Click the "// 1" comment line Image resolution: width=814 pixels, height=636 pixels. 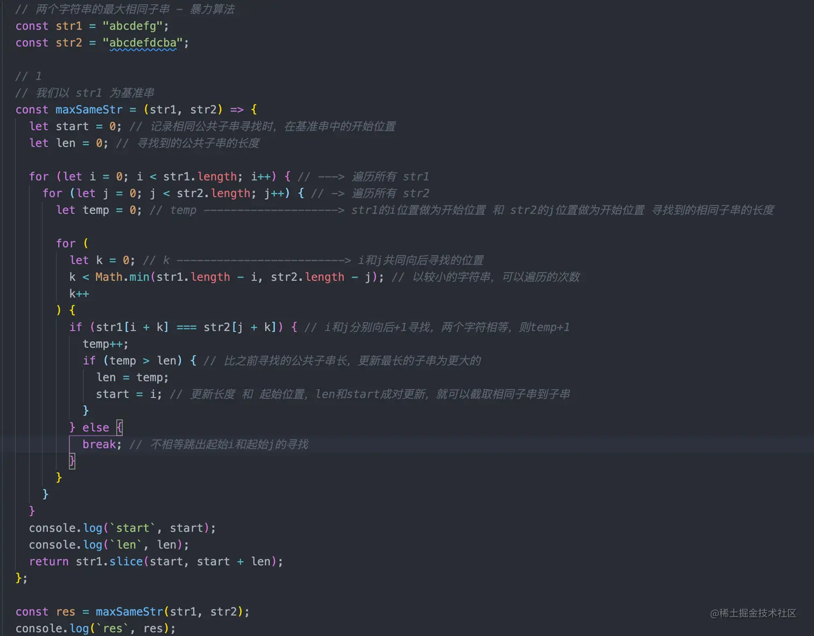pyautogui.click(x=29, y=76)
